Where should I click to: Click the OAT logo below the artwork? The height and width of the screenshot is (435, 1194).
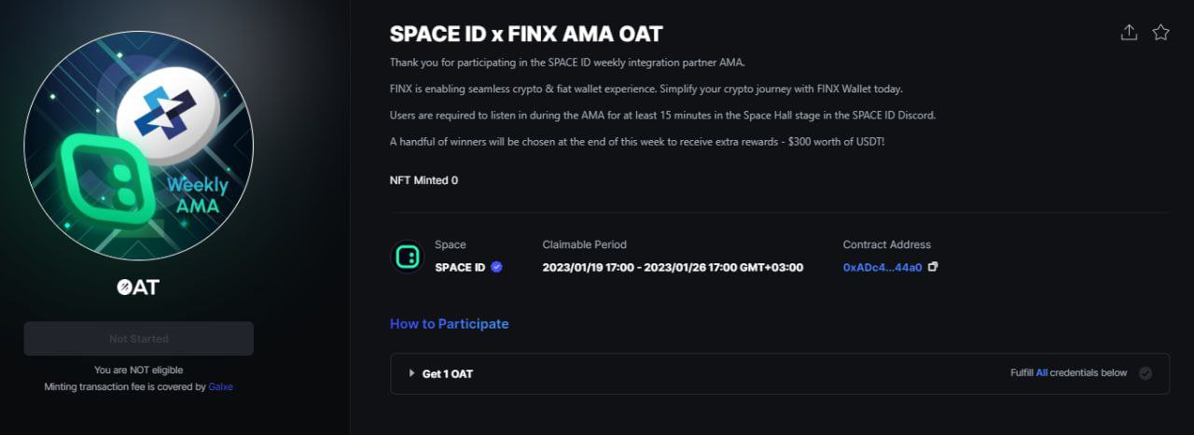(x=138, y=288)
